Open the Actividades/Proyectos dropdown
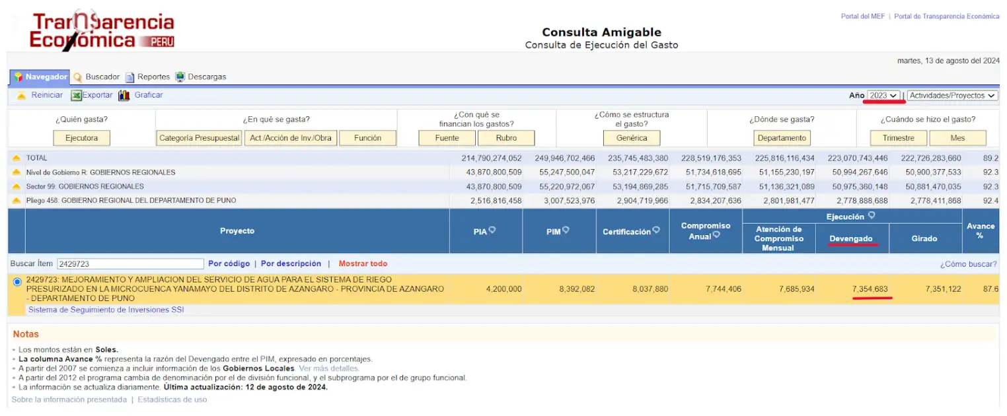Viewport: 1007px width, 416px height. (952, 96)
